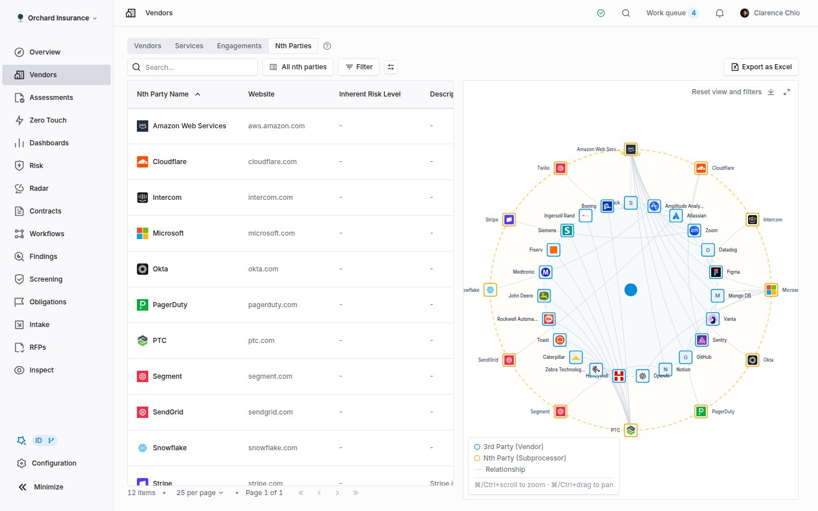This screenshot has height=511, width=818.
Task: Click the Figma vendor node
Action: tap(716, 273)
